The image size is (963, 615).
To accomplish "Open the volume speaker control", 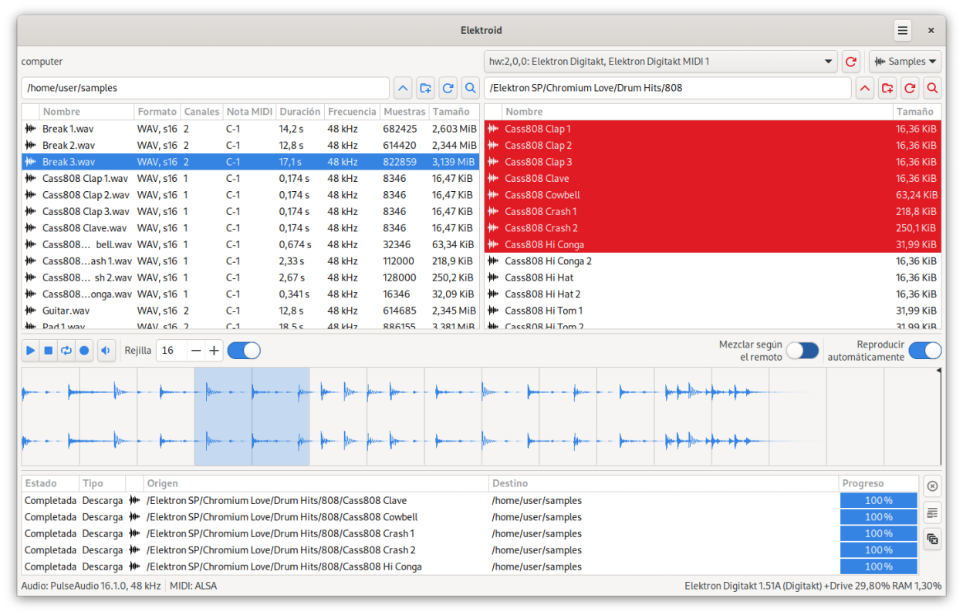I will [x=106, y=351].
